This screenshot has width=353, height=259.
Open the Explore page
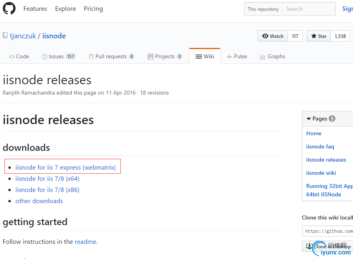click(x=65, y=8)
